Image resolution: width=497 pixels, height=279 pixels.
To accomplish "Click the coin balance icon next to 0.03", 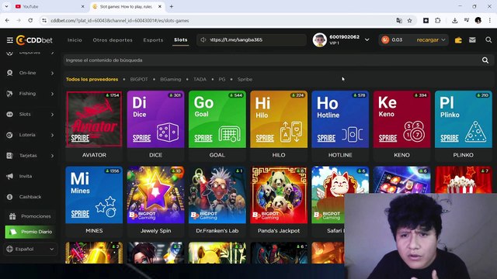I will (385, 40).
